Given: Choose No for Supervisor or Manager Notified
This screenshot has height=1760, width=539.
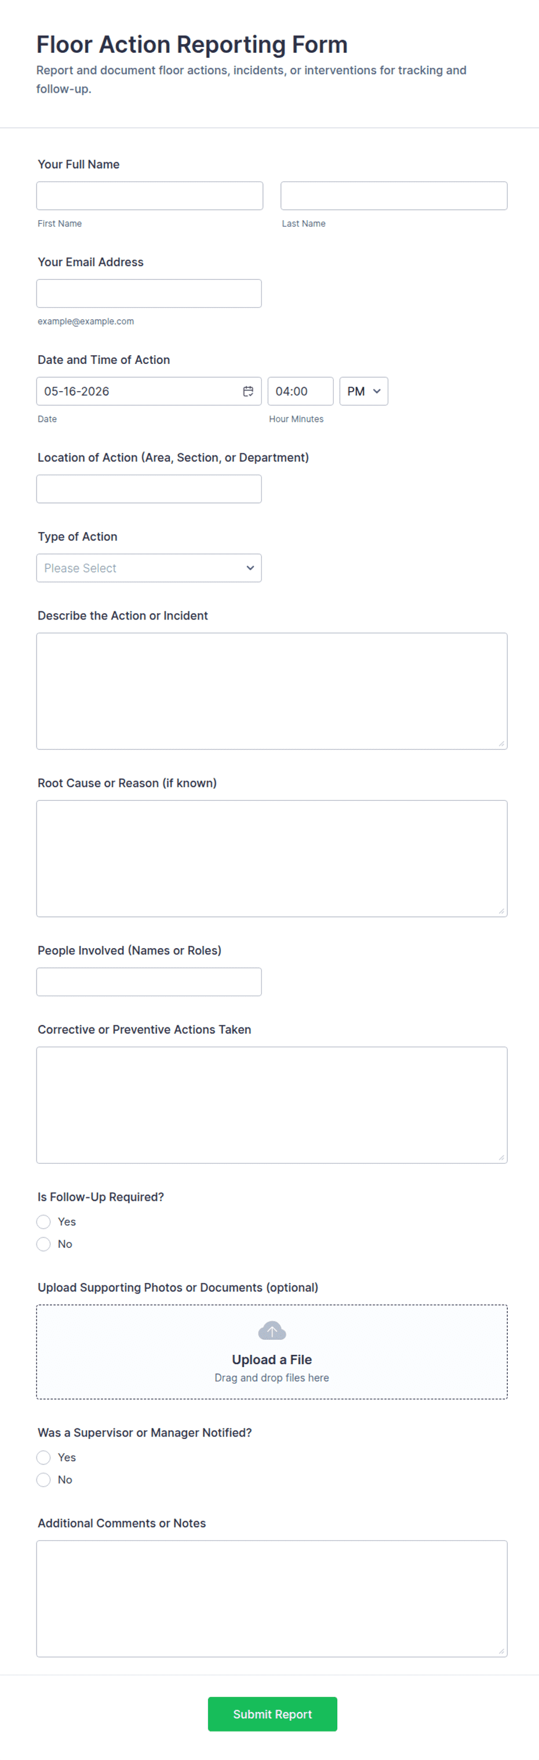Looking at the screenshot, I should coord(43,1480).
